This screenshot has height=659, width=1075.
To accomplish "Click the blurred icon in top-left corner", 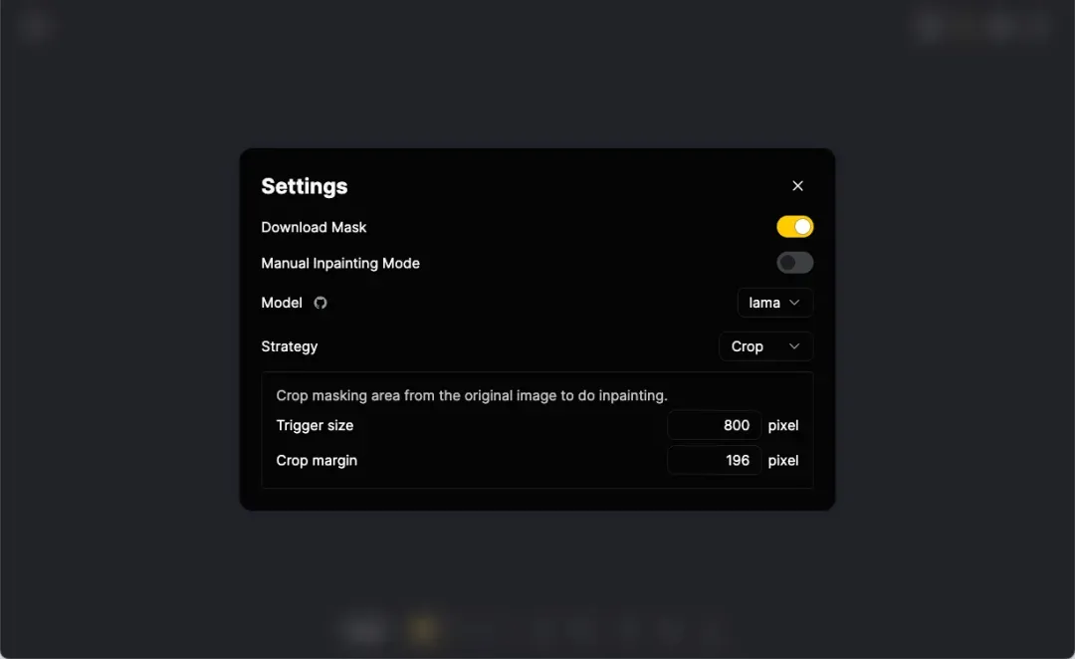I will point(35,25).
